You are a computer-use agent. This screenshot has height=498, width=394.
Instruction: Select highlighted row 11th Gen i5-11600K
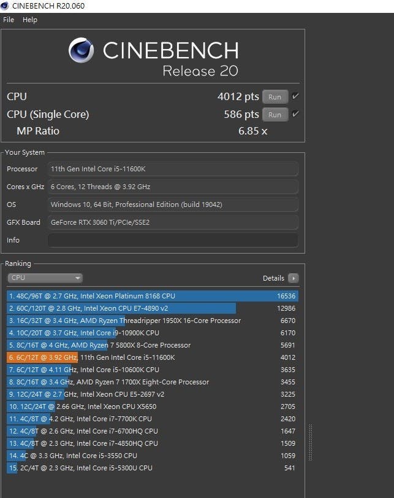[x=152, y=357]
